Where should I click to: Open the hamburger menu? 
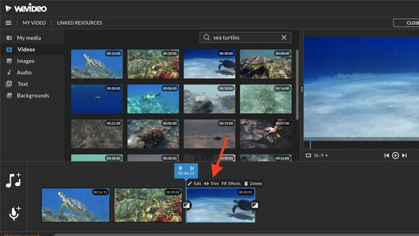[x=8, y=23]
